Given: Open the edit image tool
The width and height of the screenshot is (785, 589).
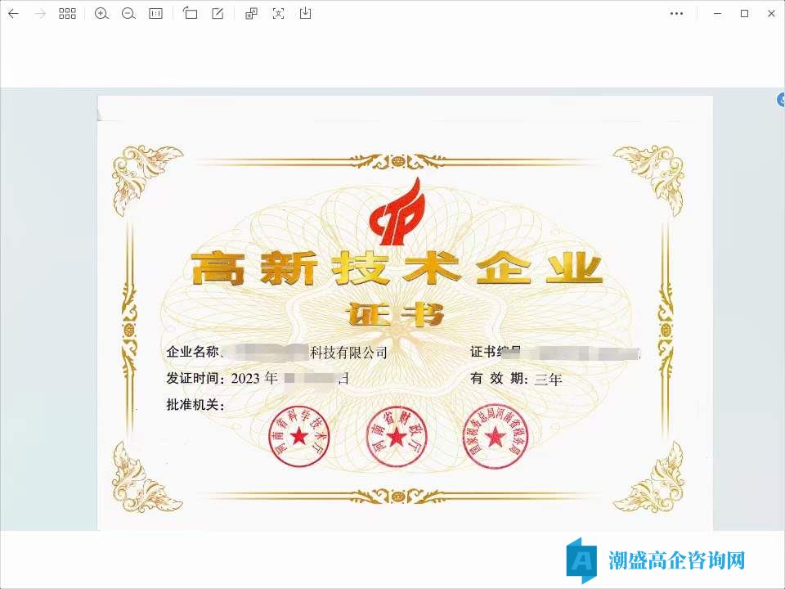Looking at the screenshot, I should 218,14.
